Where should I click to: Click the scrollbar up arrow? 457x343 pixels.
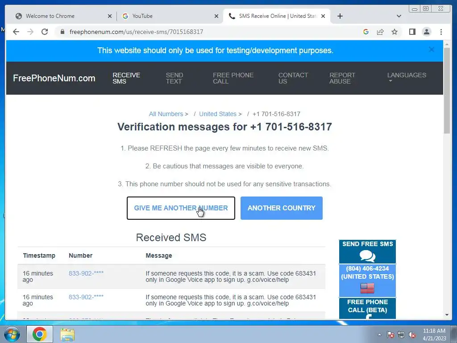coord(447,45)
